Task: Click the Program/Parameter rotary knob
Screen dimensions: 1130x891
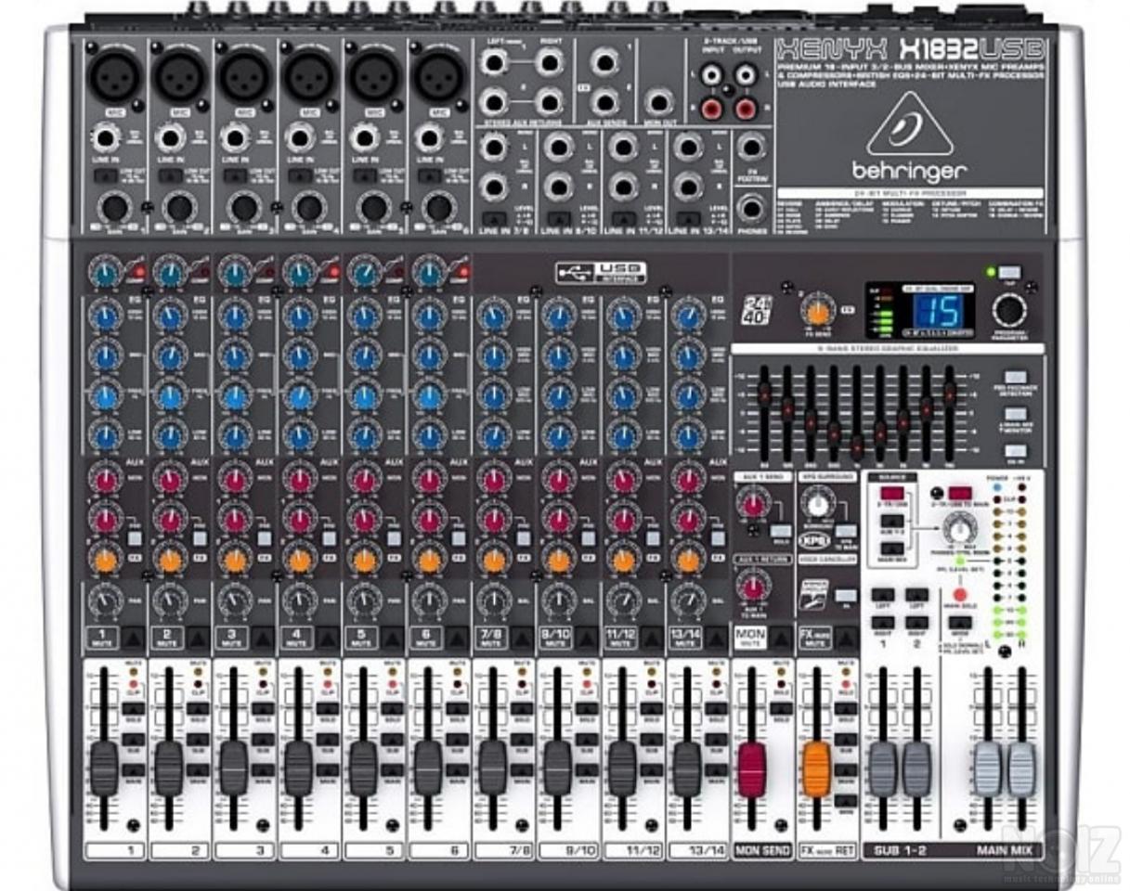Action: click(1007, 310)
